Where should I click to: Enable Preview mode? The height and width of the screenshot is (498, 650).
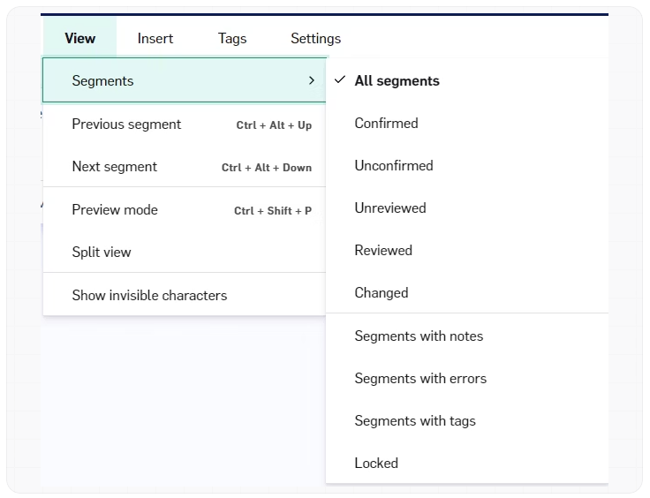[115, 209]
